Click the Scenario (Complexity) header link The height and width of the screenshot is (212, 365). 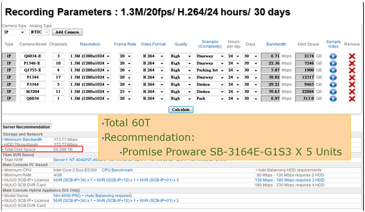coord(210,44)
